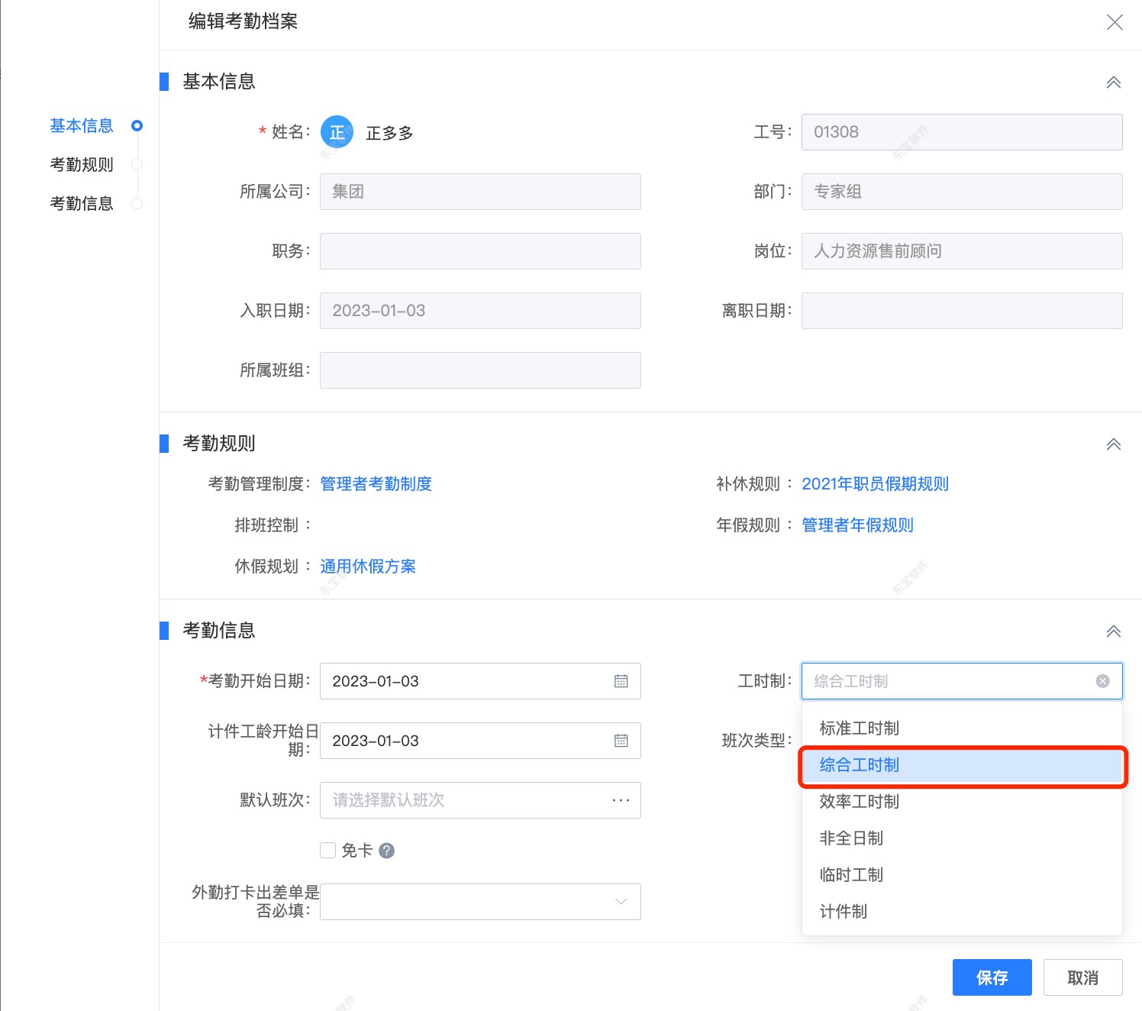
Task: Clear the 工时制 selection with X icon
Action: pos(1102,681)
